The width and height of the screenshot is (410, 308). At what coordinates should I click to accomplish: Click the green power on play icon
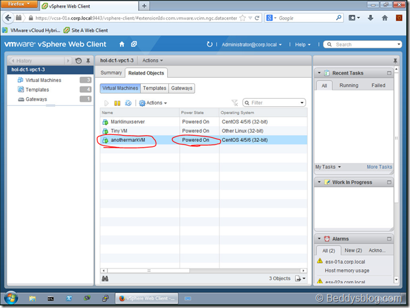[x=106, y=103]
